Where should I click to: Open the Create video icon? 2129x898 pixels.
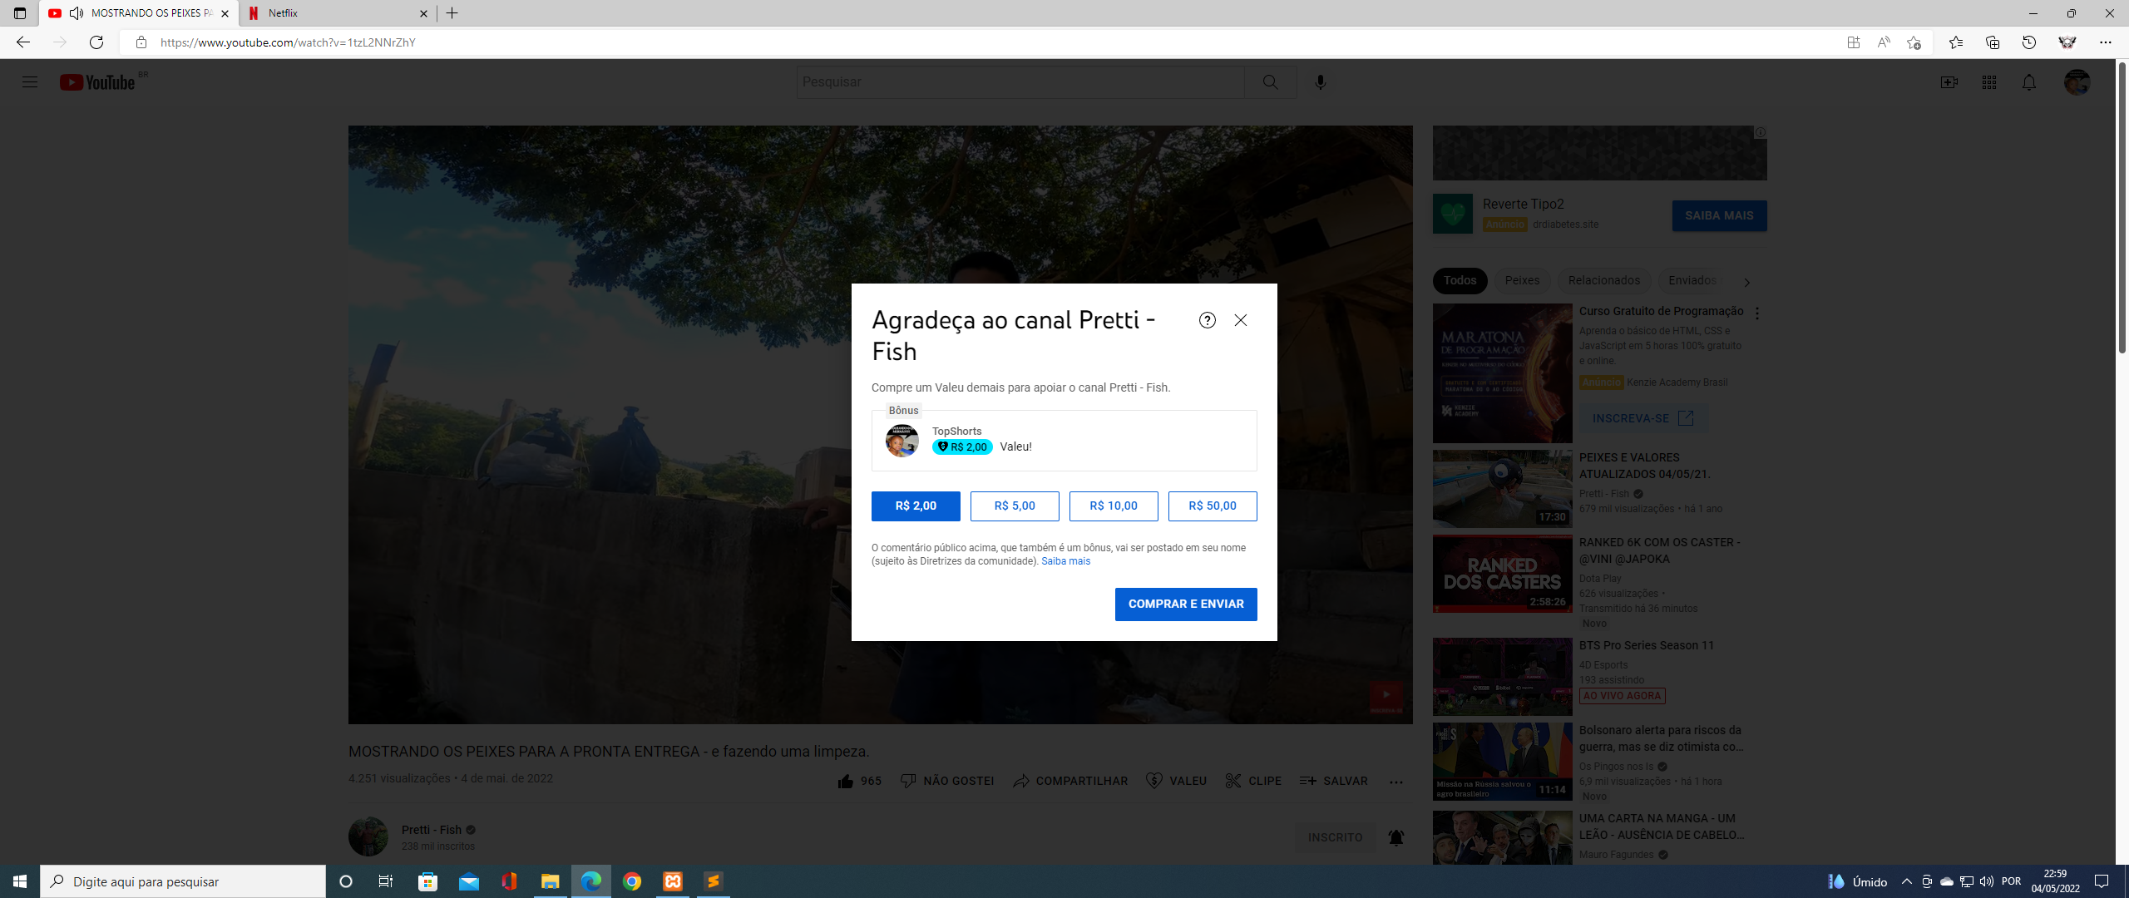(x=1949, y=82)
